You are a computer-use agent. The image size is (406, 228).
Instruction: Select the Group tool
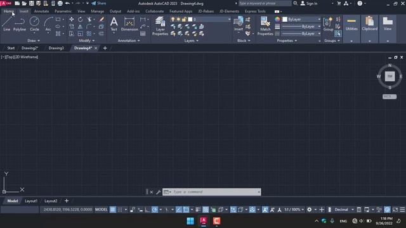[x=328, y=24]
